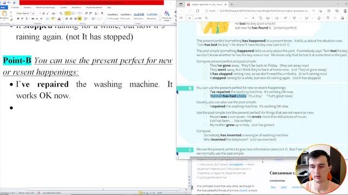Select the first style in the styles gallery
The height and width of the screenshot is (195, 348).
(113, 16)
